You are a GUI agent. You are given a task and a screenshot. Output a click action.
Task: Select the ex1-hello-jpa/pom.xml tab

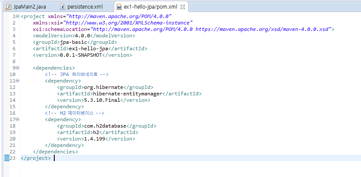click(x=151, y=7)
